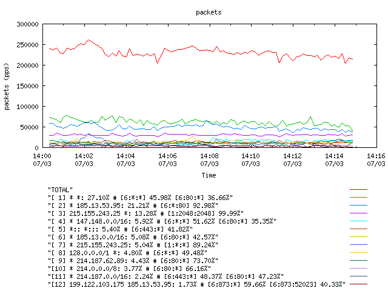This screenshot has height=291, width=388.
Task: Click the x-axis tick label 14:06
Action: click(x=167, y=156)
